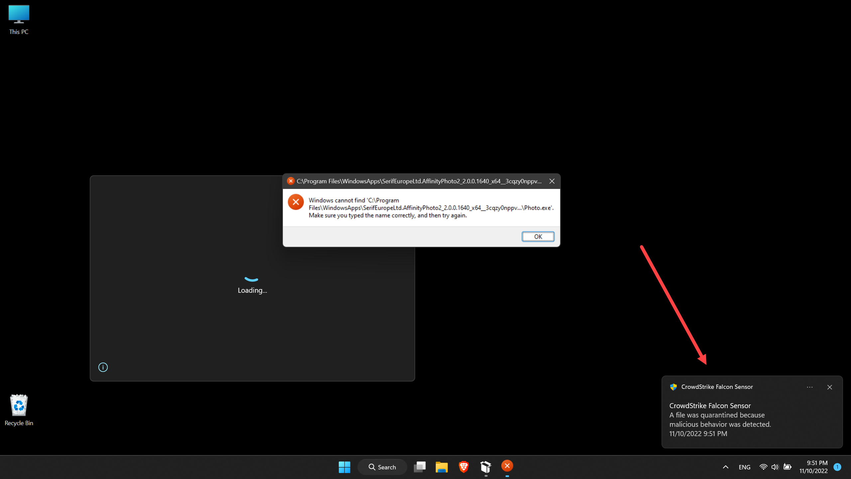Open the Windows Start menu

[x=344, y=467]
